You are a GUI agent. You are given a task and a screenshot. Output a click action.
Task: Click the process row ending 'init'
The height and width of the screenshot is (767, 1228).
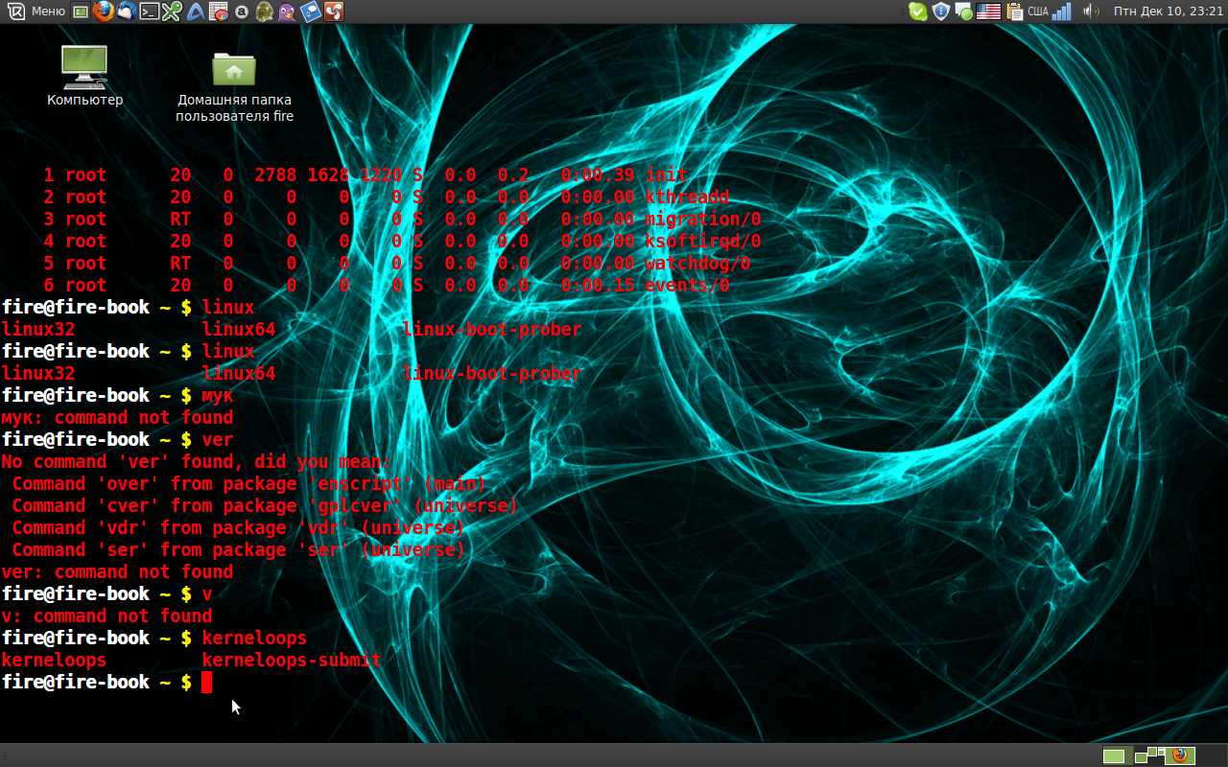(x=365, y=174)
